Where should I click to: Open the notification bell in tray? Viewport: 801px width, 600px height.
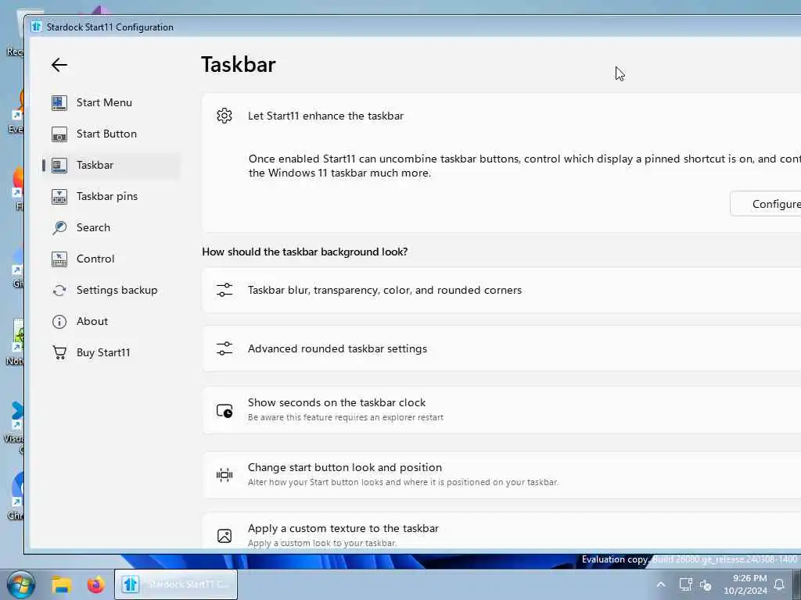779,584
